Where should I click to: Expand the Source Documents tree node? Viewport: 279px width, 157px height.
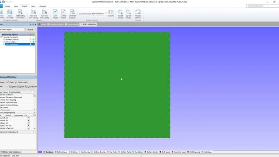click(0, 37)
